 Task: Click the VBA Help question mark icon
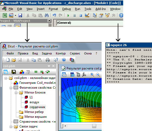tap(121, 15)
